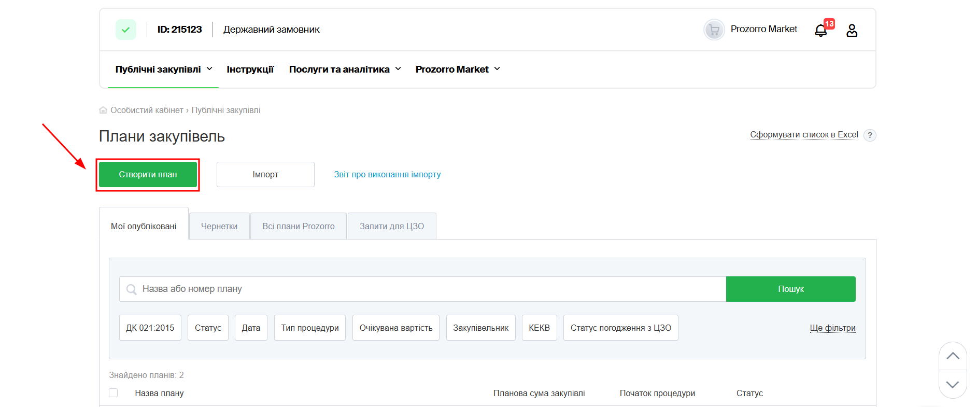Tick the select-all plans checkbox
The height and width of the screenshot is (407, 977).
(114, 393)
